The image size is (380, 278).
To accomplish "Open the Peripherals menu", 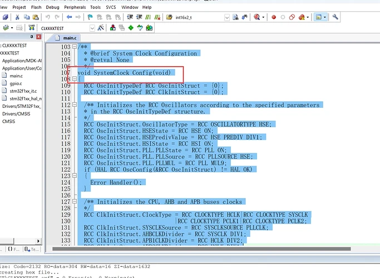I will pyautogui.click(x=75, y=8).
